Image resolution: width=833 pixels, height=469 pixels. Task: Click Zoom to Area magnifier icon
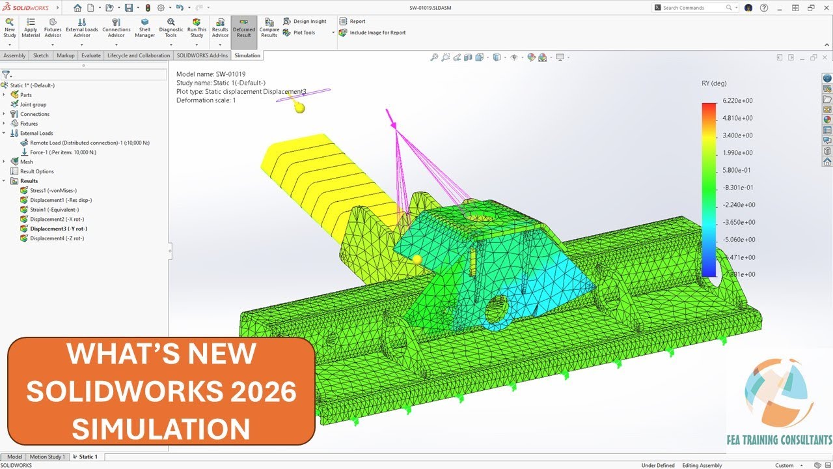tap(446, 57)
